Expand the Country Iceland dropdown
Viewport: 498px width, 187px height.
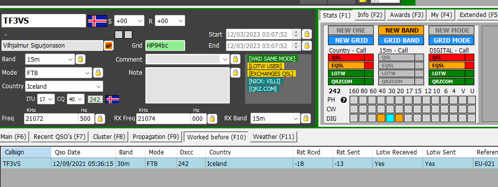[x=98, y=86]
